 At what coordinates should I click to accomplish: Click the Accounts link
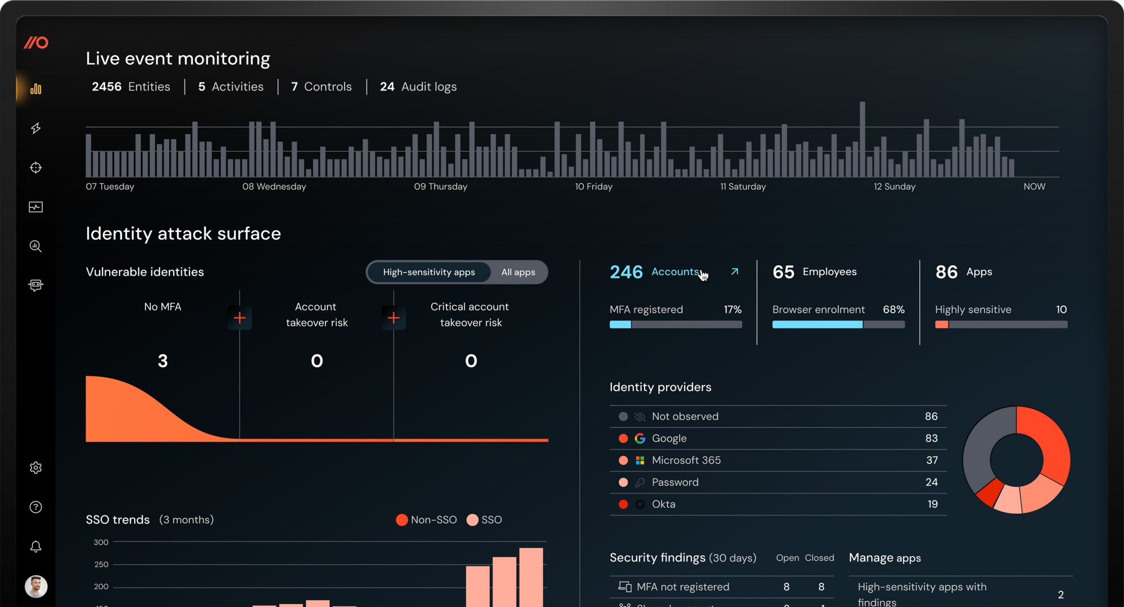click(675, 272)
